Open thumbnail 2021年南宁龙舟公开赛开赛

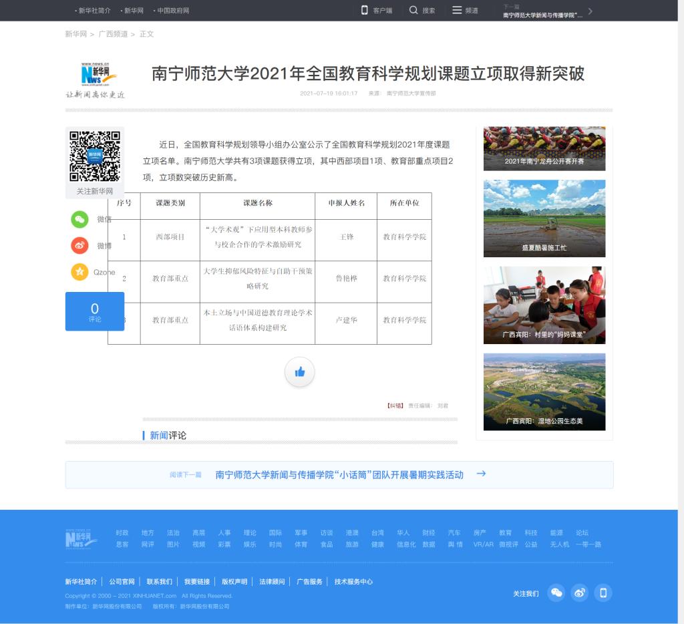544,148
